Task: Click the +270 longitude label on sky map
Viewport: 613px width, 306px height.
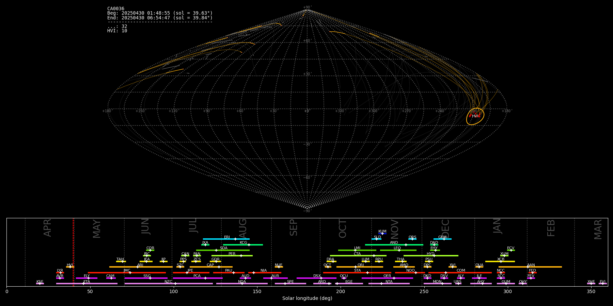Action: click(406, 111)
